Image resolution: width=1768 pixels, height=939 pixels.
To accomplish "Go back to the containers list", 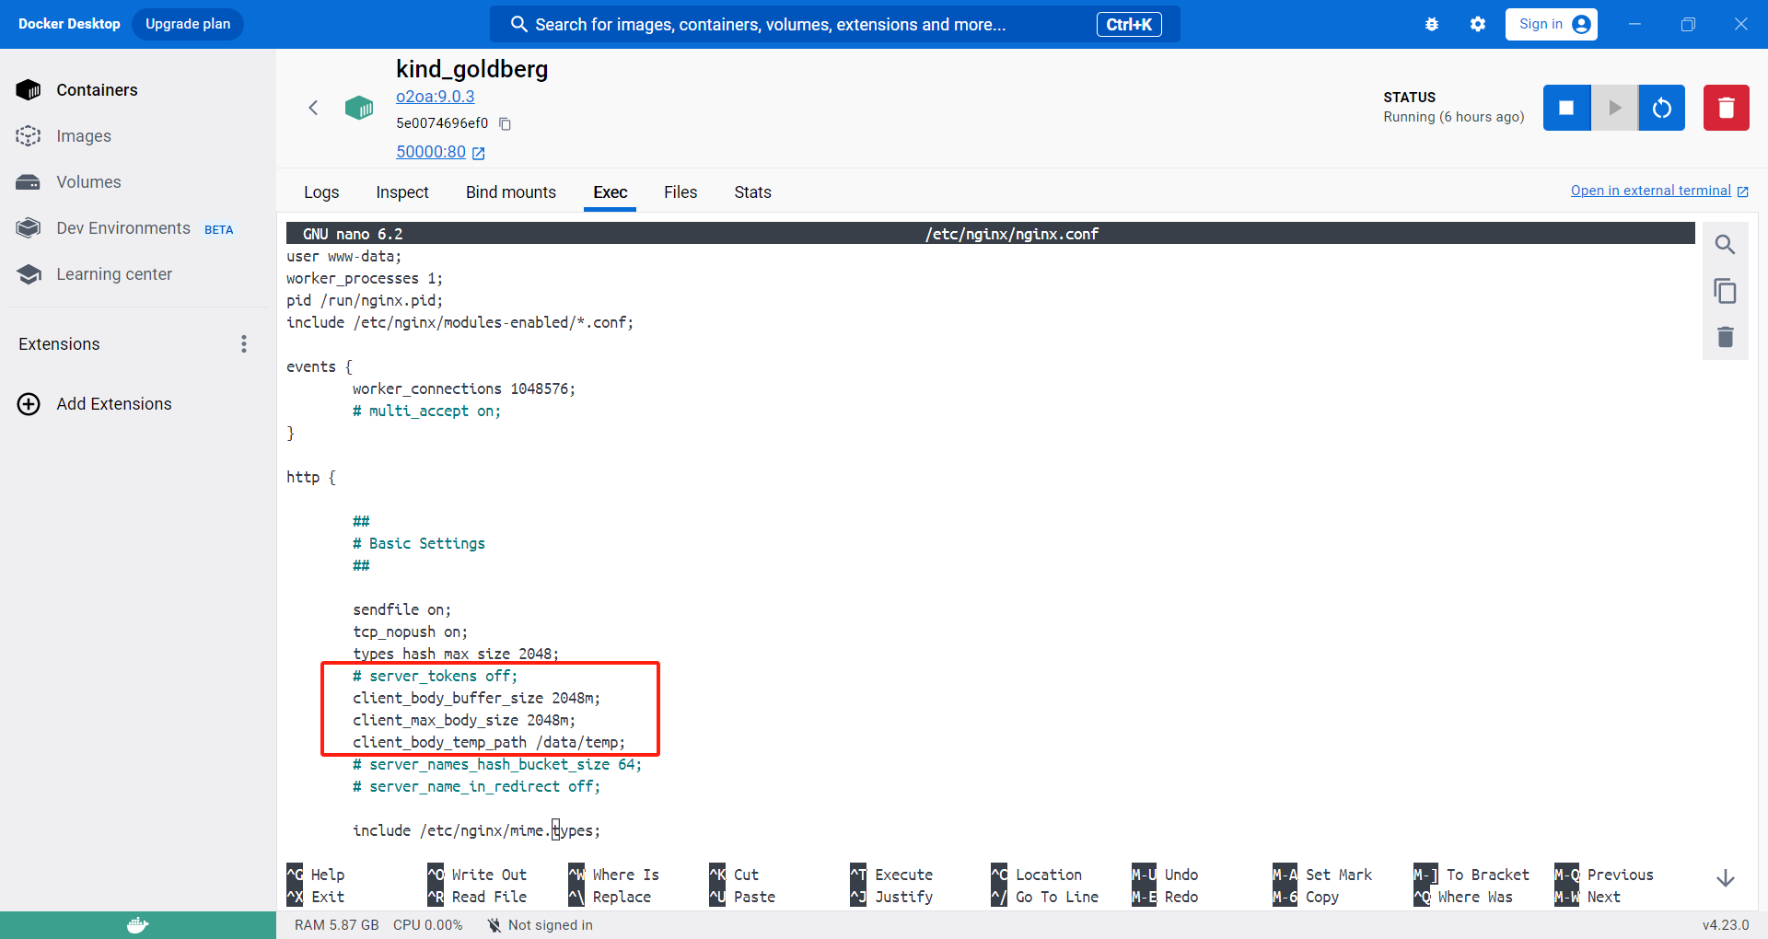I will tap(313, 108).
